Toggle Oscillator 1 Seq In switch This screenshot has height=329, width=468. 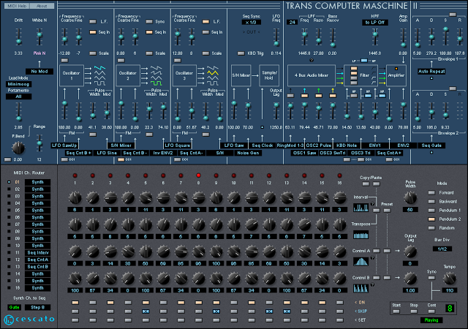click(93, 32)
